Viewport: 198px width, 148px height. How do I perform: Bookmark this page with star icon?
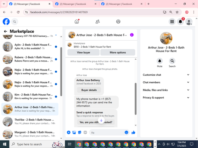pyautogui.click(x=177, y=12)
